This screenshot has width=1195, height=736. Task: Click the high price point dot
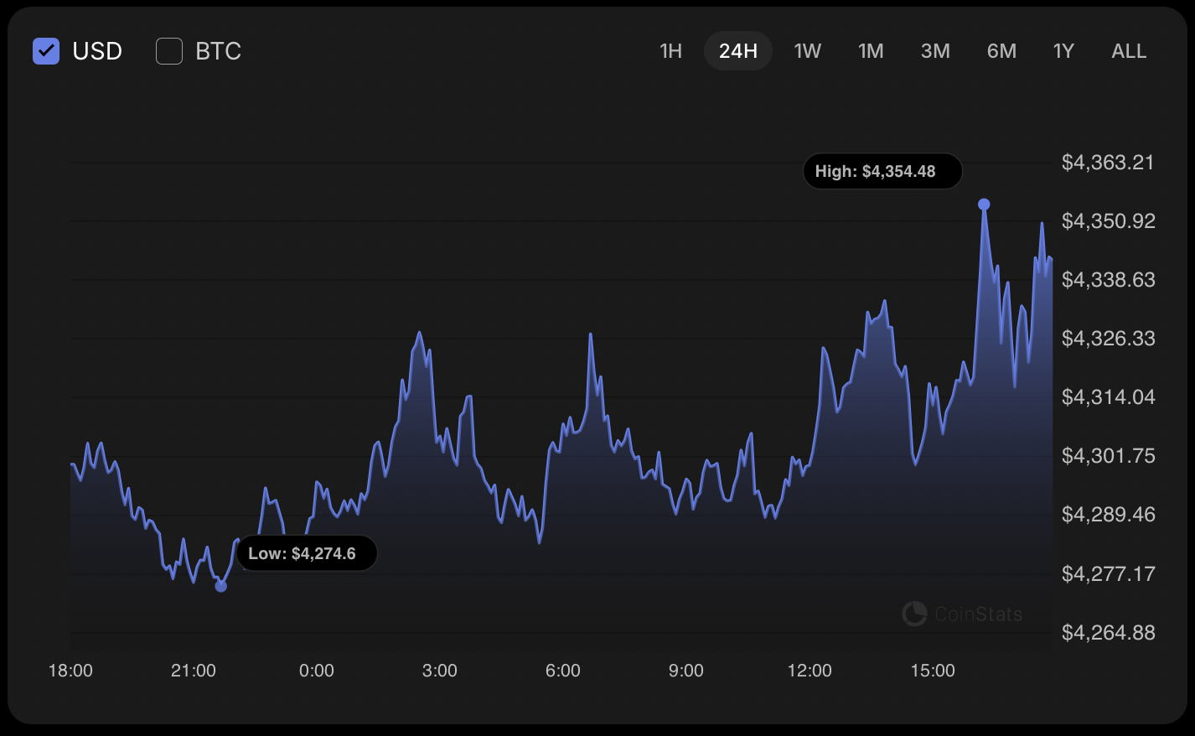click(984, 205)
